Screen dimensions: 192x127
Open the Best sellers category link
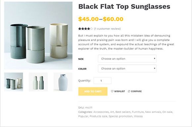click(123, 112)
